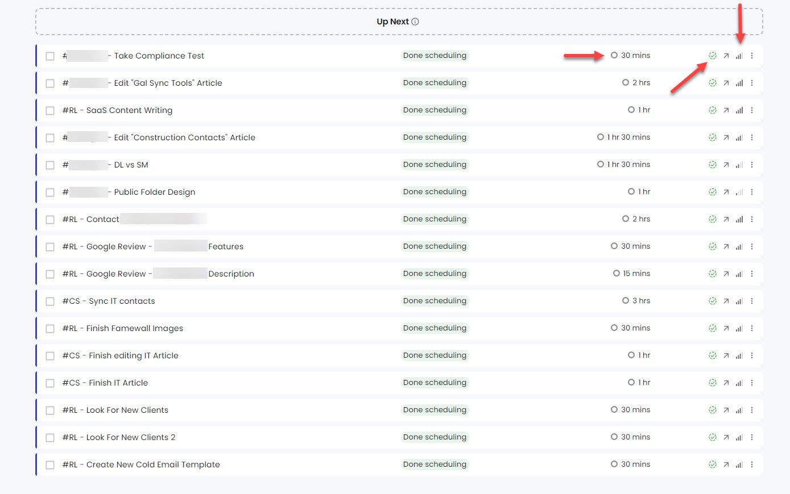This screenshot has height=494, width=790.
Task: Mark Create New Cold Email Template complete
Action: [x=50, y=465]
